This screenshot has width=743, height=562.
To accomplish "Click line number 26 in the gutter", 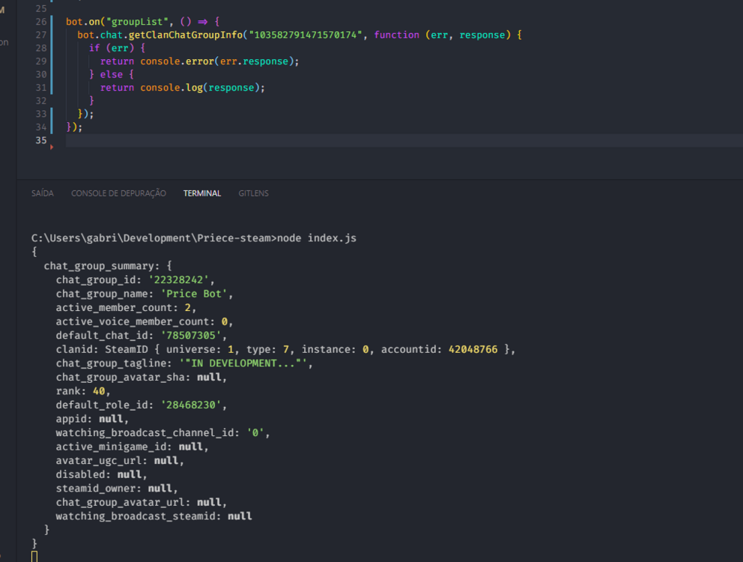I will [40, 22].
